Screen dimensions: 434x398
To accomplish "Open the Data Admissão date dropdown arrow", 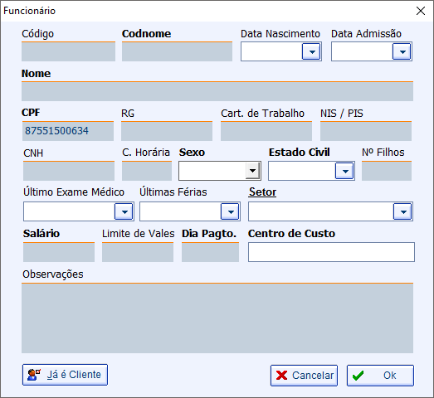I will pos(402,51).
